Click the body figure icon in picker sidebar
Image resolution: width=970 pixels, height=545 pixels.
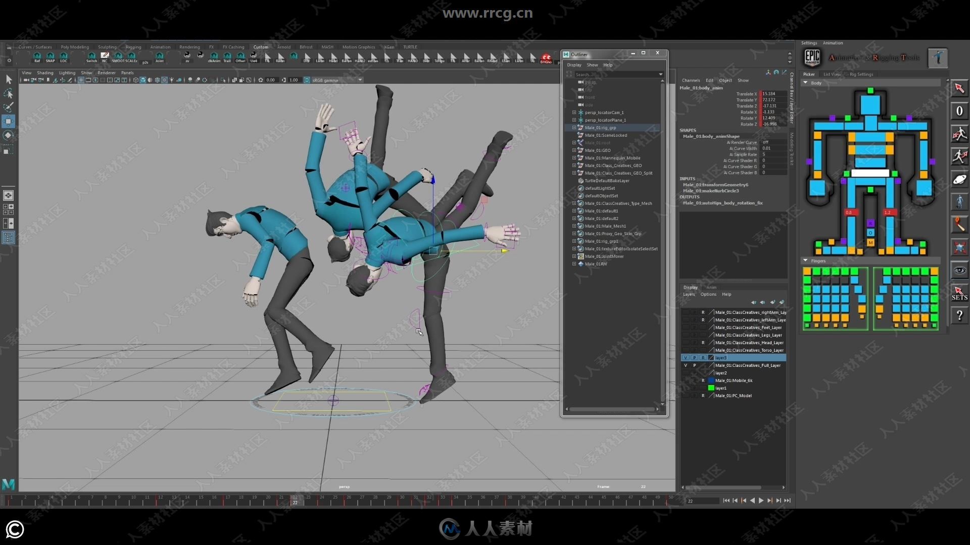pos(959,202)
